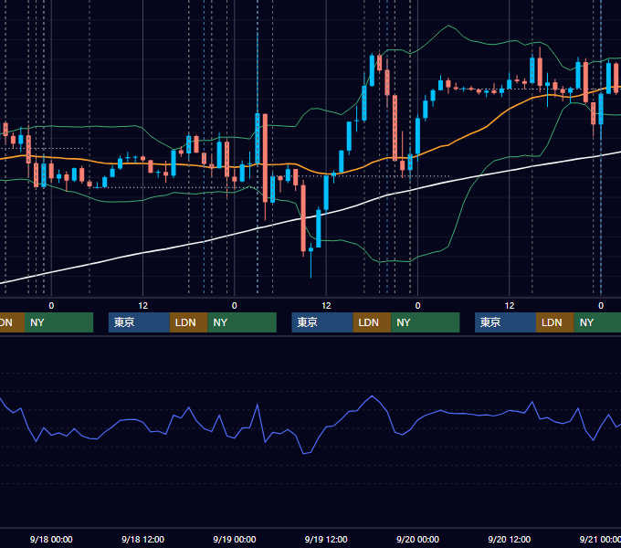Click the 東京 session block on 9/19
This screenshot has height=548, width=621.
point(322,322)
